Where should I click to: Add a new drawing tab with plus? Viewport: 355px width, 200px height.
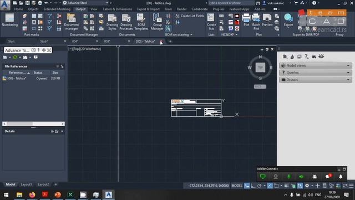[170, 41]
